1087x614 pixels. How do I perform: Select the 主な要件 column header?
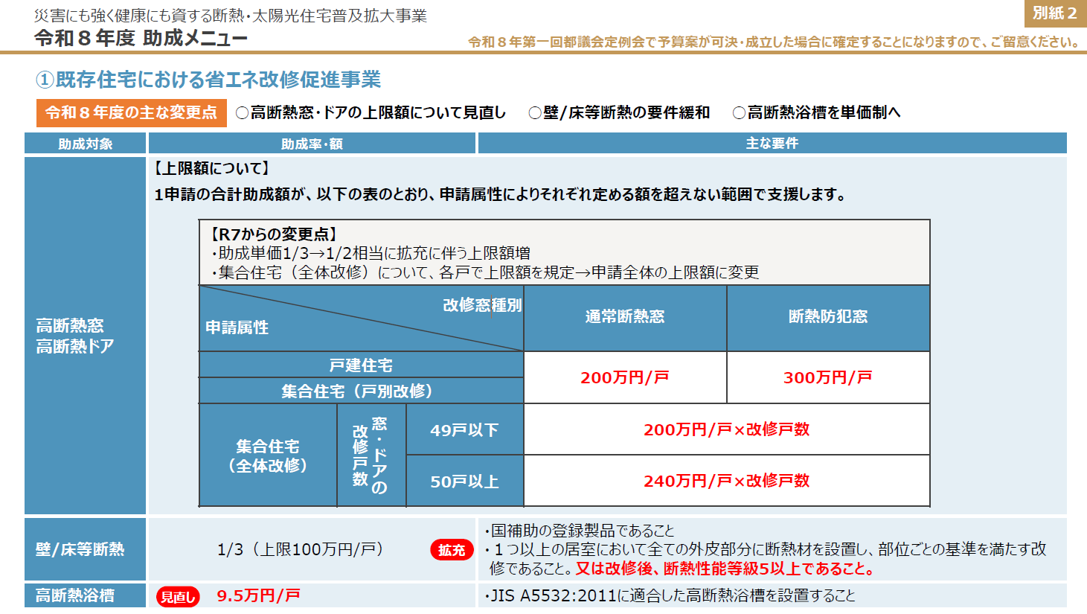click(772, 144)
